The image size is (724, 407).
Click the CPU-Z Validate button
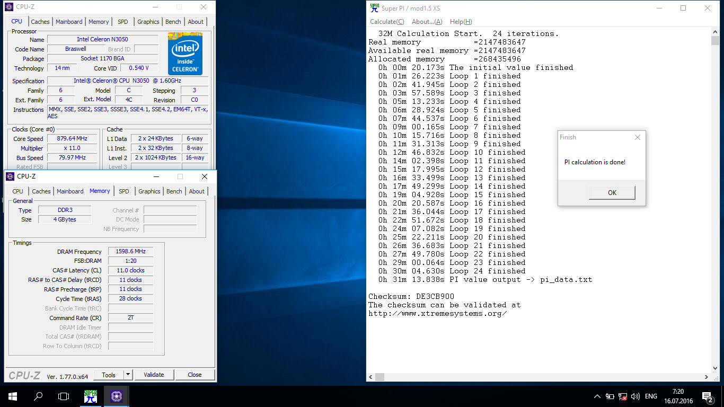click(x=154, y=375)
